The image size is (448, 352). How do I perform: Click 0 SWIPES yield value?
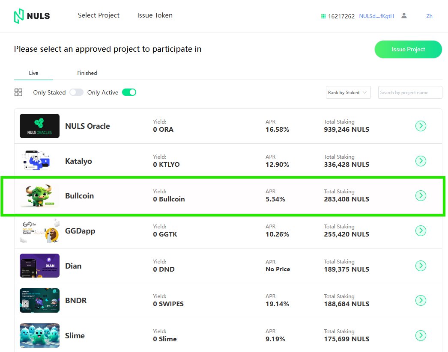168,304
